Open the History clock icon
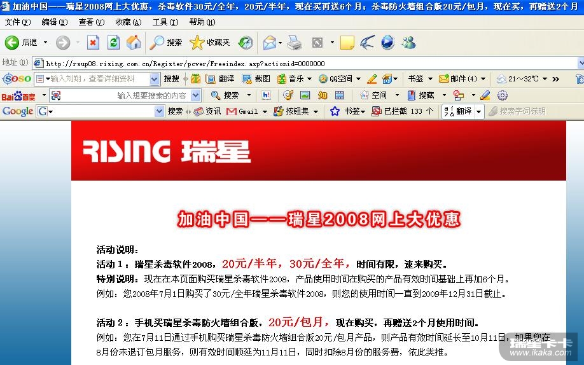This screenshot has height=365, width=584. 246,43
